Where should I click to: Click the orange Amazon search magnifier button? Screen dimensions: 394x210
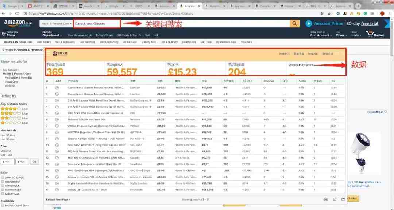coord(294,24)
